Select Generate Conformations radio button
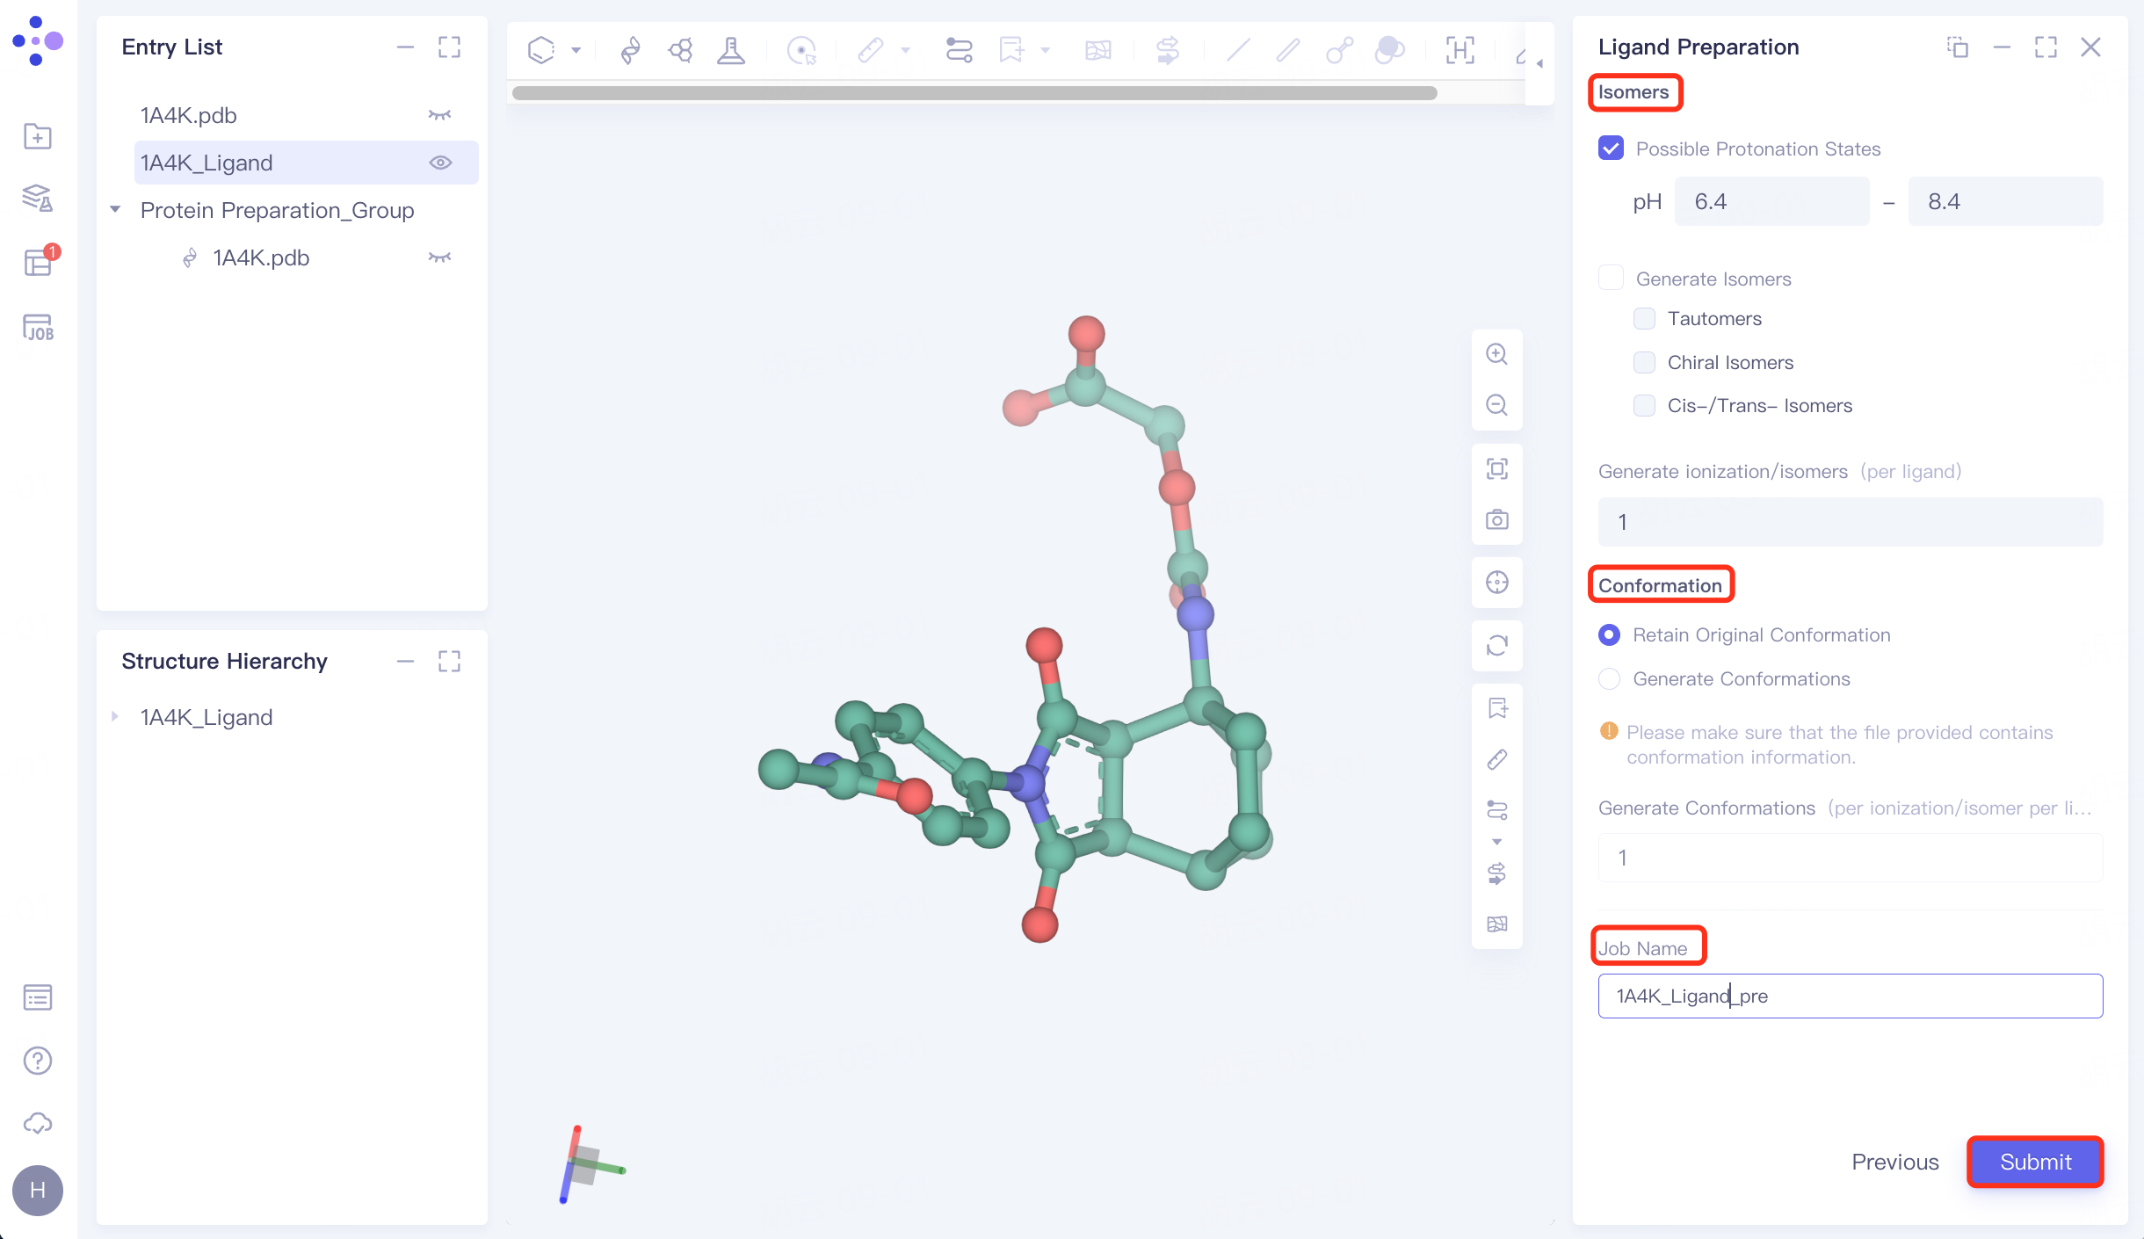 [x=1609, y=678]
